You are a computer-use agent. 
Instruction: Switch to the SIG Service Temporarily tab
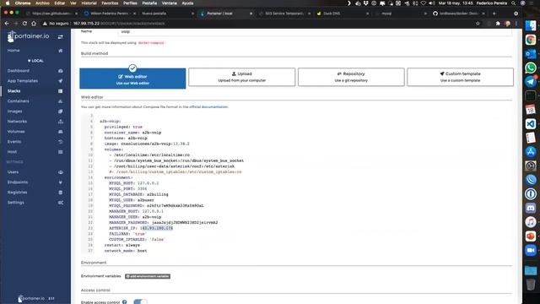point(284,14)
